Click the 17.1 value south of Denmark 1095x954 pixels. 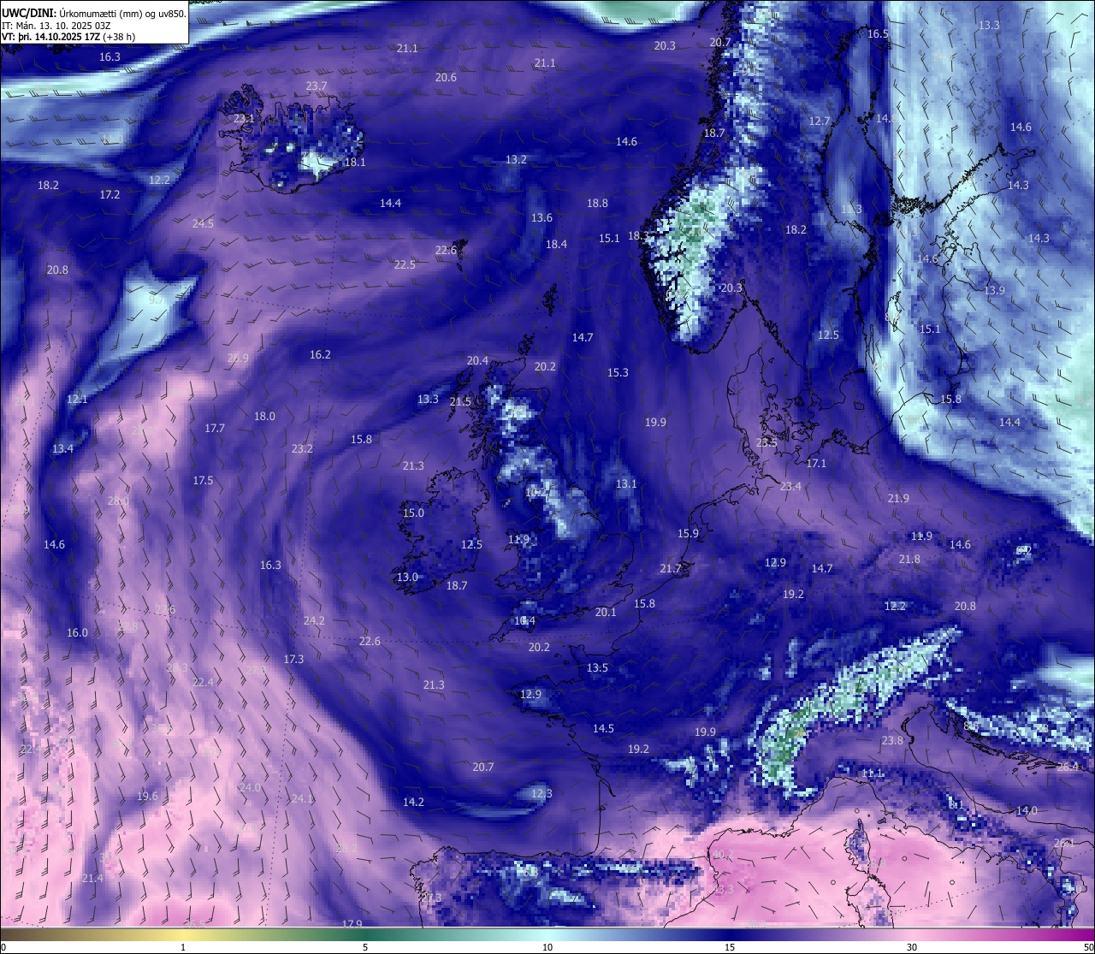tap(816, 463)
